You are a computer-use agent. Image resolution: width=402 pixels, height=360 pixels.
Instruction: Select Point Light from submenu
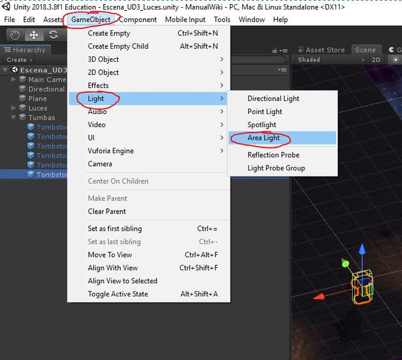(x=282, y=112)
